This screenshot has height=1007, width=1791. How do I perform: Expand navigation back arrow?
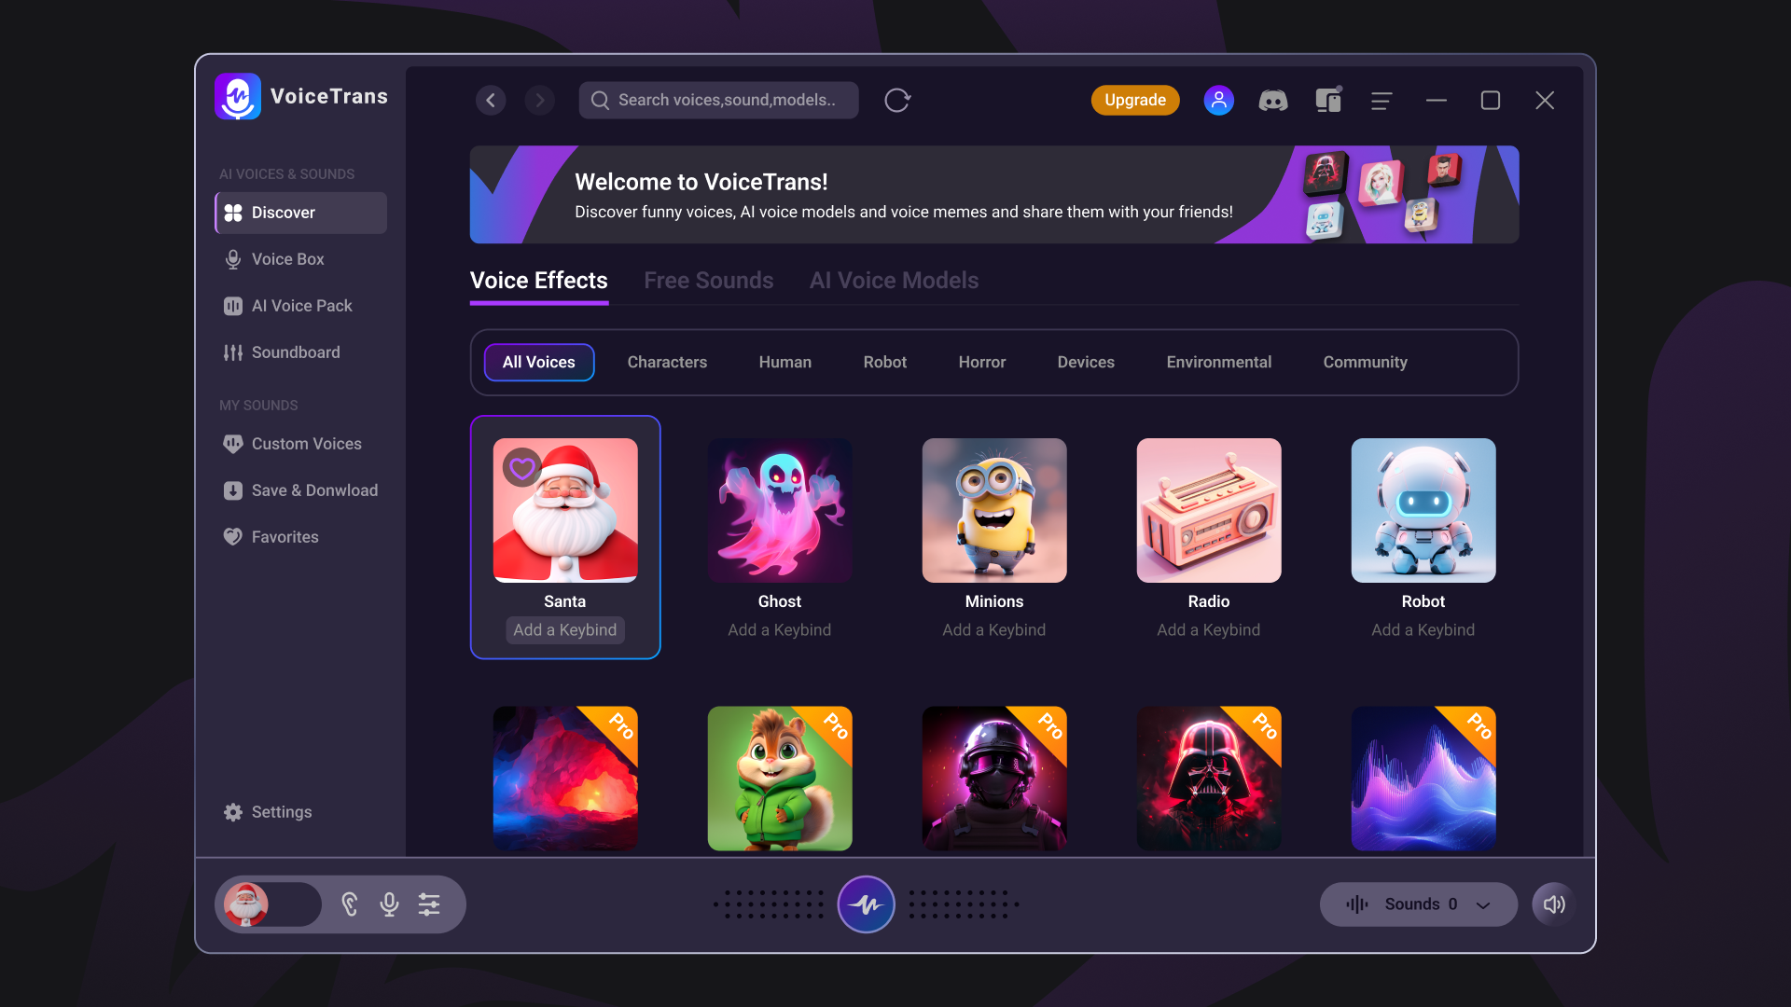pyautogui.click(x=491, y=100)
